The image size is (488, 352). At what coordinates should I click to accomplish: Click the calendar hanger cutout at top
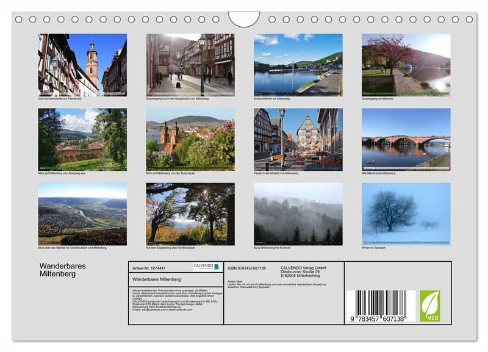[x=244, y=18]
